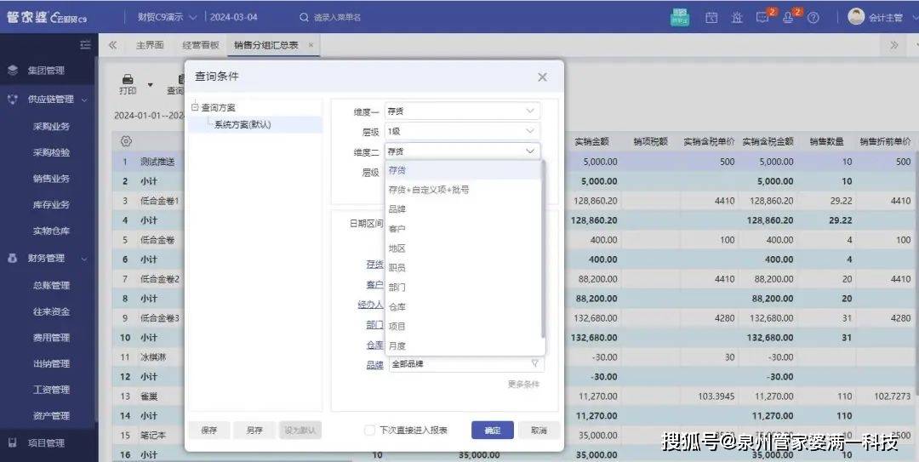Select 存货 in the dropdown list

point(463,170)
